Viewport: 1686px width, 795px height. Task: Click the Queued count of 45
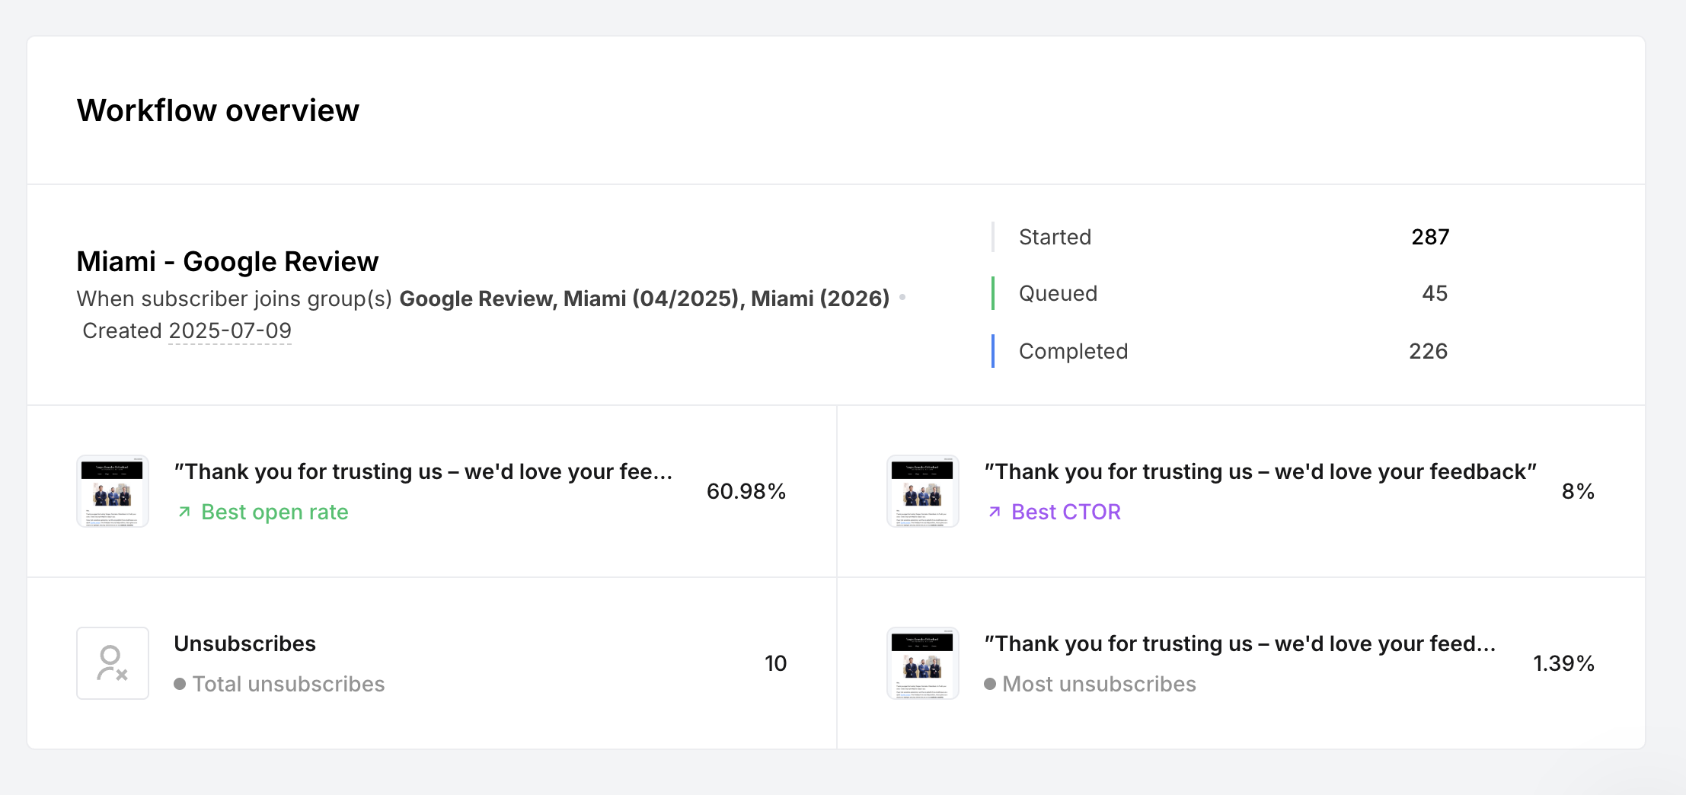[1435, 293]
